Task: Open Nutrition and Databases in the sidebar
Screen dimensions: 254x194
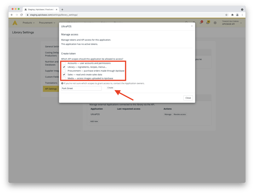Action: point(52,63)
